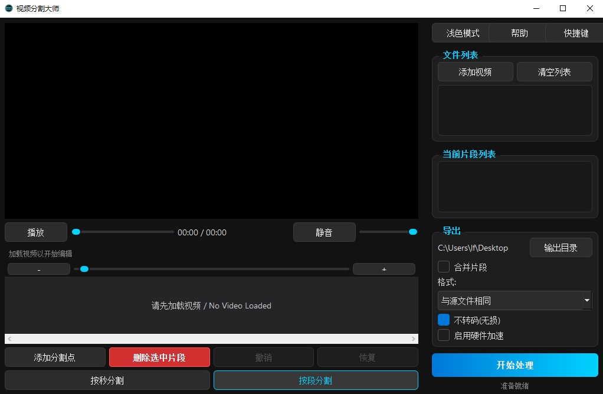Open the 帮助 help menu
This screenshot has width=603, height=394.
[x=519, y=33]
